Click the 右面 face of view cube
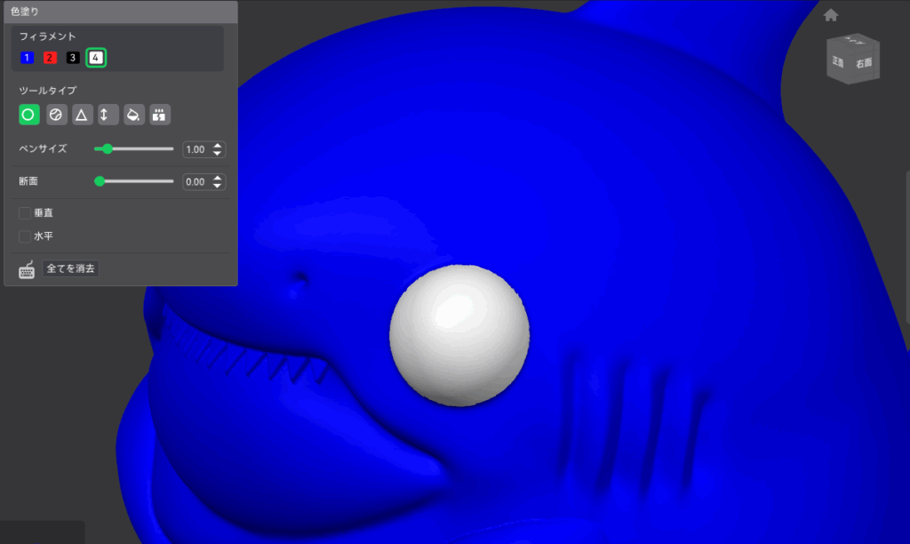910x544 pixels. point(865,63)
